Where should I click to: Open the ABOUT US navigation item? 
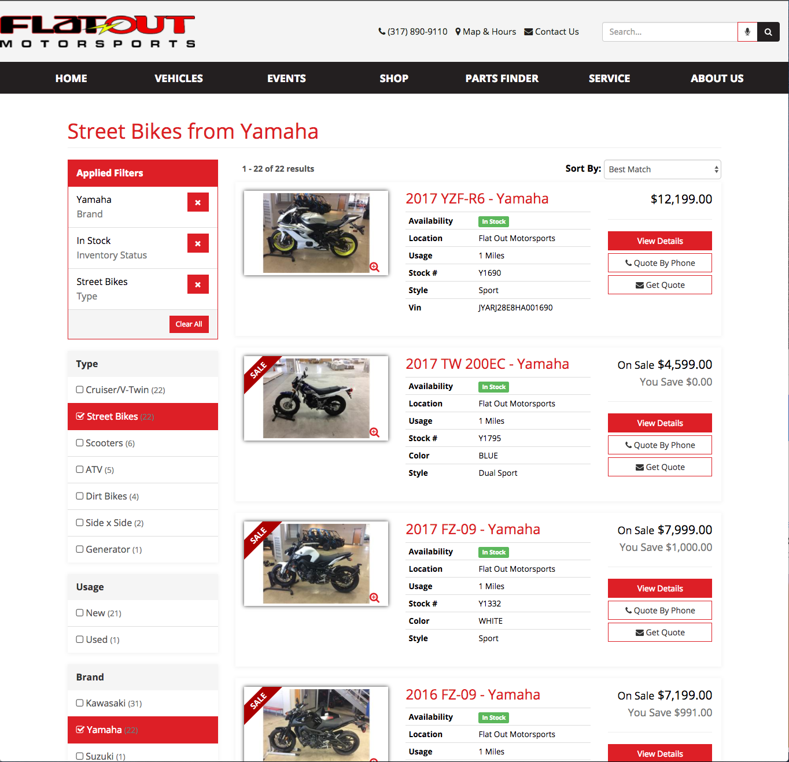point(717,78)
